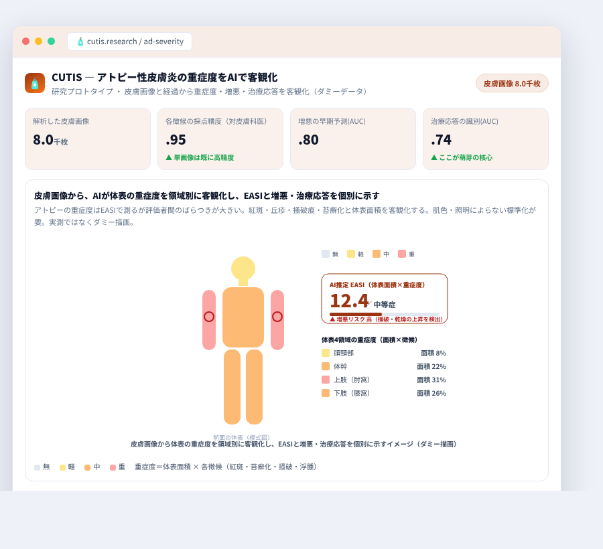Click the 軽 dot in the bottom legend
Screen dimensions: 603x549
(x=63, y=467)
